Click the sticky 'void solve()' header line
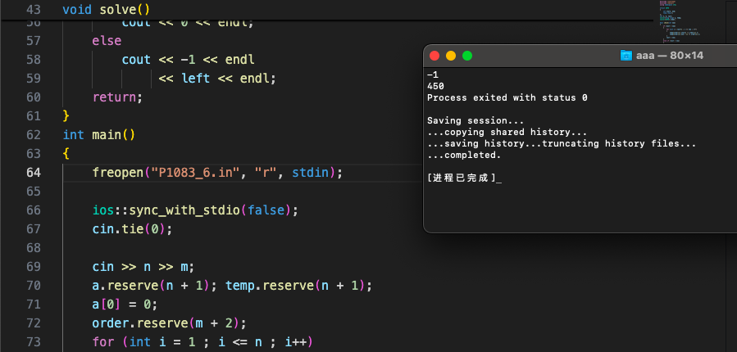This screenshot has width=737, height=352. click(x=107, y=10)
